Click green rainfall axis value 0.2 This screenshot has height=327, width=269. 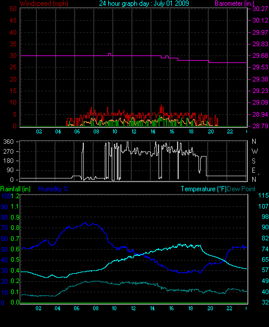(x=15, y=281)
